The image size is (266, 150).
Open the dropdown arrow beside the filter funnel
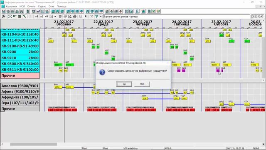pos(101,17)
